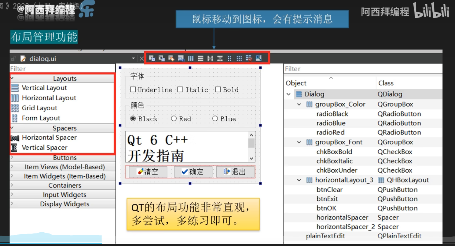Click the object inspector Filter field
Screen dimensions: 455x246
point(363,69)
